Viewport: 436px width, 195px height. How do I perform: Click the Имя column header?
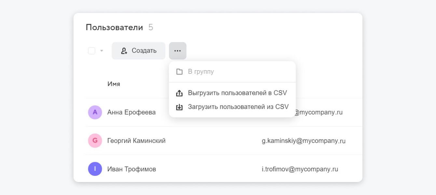(114, 84)
